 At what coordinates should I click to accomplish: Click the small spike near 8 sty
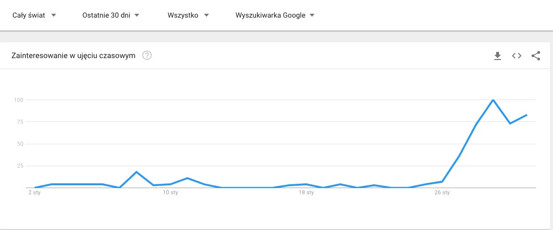tap(137, 172)
